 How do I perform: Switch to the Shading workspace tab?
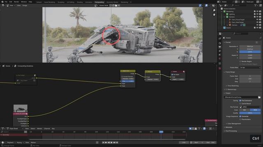pos(80,2)
